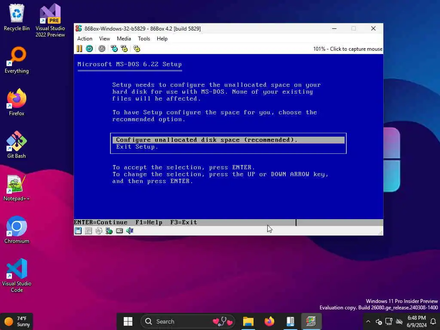Click the empty floppy drive status icon

(89, 231)
